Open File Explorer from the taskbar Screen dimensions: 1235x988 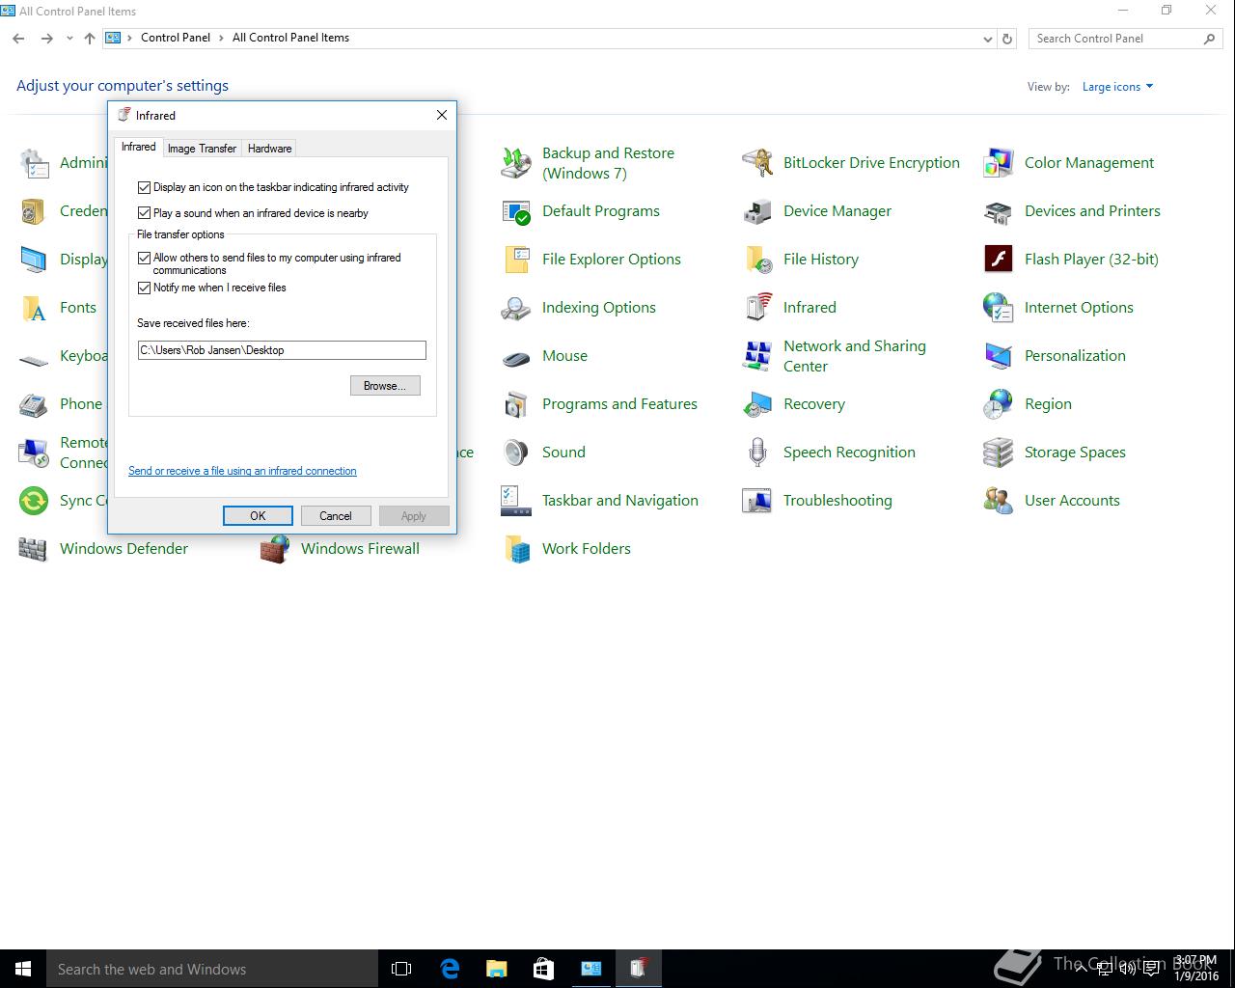click(497, 969)
